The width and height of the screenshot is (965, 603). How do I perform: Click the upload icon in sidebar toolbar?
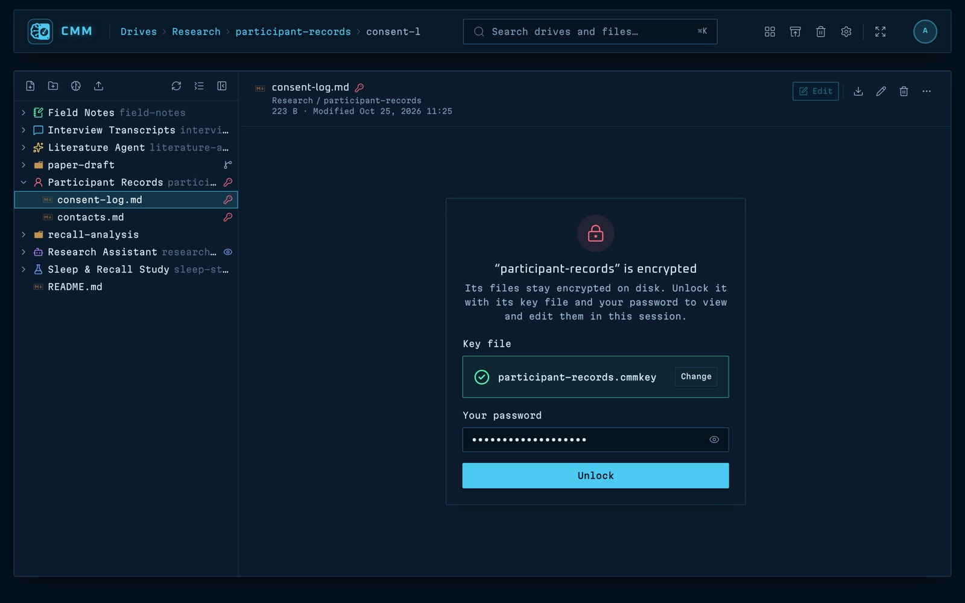[98, 86]
